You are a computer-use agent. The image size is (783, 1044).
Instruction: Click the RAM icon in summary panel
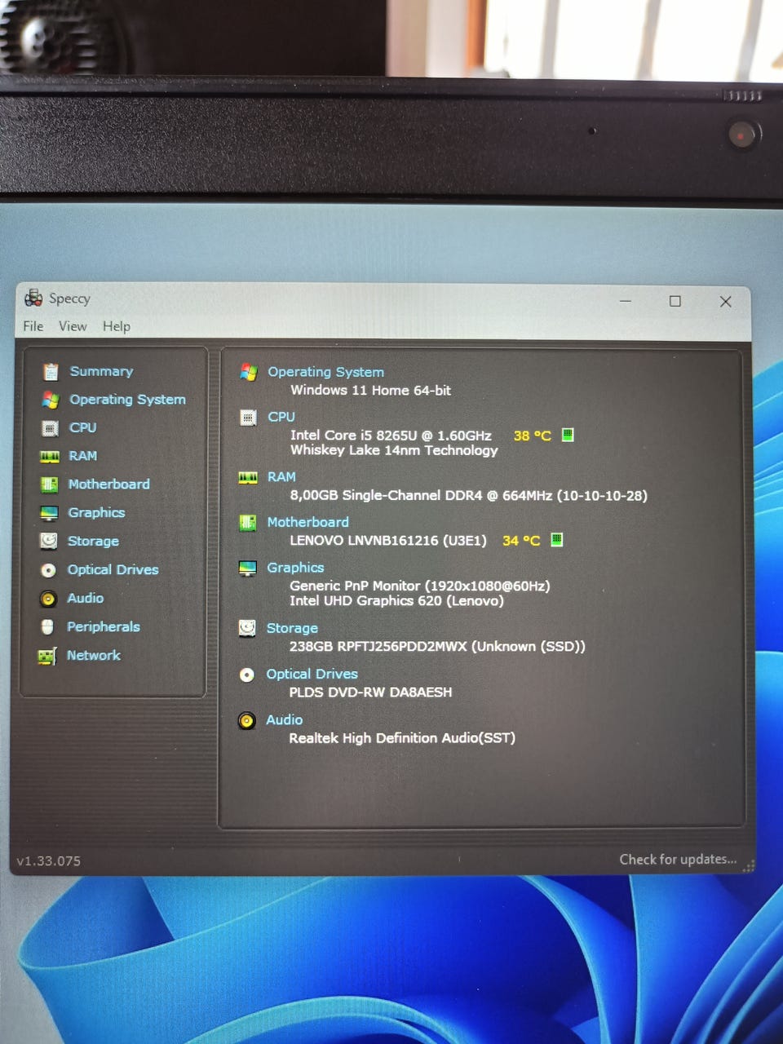click(248, 477)
